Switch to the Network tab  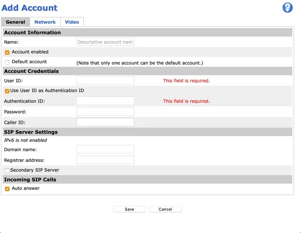pyautogui.click(x=45, y=22)
